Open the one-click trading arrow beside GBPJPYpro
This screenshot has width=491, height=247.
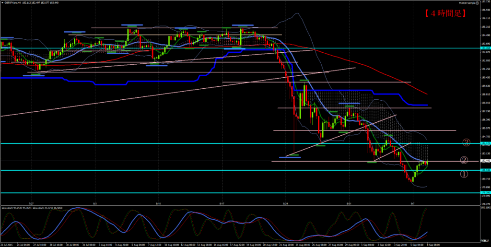[2, 3]
